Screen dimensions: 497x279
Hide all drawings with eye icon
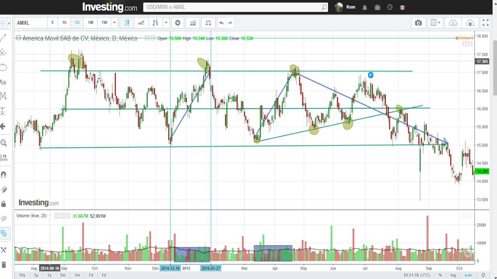(x=3, y=219)
